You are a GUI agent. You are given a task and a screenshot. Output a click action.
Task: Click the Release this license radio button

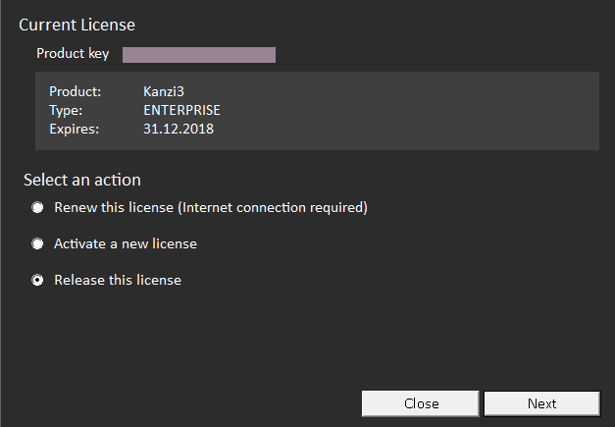[37, 280]
